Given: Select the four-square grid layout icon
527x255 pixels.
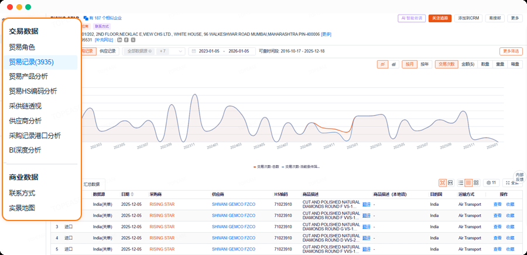Looking at the screenshot, I should (476, 183).
